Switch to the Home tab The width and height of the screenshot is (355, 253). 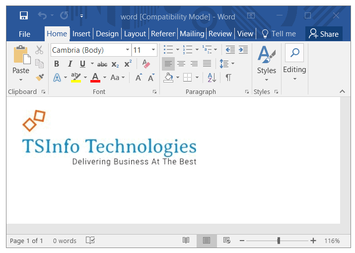tap(57, 34)
